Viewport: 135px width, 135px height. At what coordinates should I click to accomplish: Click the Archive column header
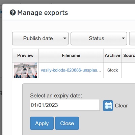tap(112, 55)
